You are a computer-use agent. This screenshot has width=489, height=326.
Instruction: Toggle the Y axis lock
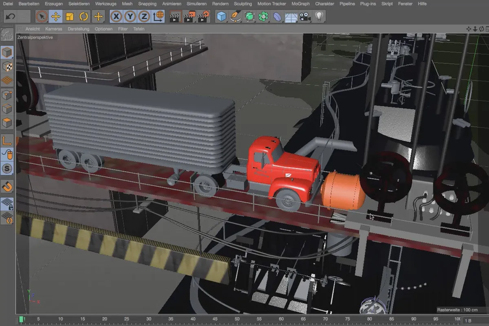coord(130,17)
